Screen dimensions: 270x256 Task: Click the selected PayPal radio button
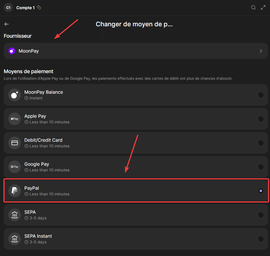click(261, 191)
